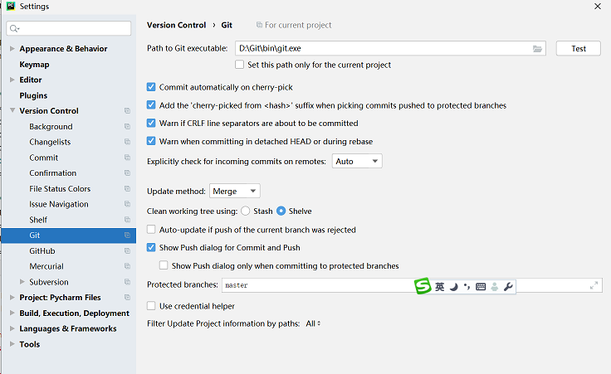This screenshot has width=611, height=374.
Task: Click project-level icon next to Git item
Action: point(127,236)
